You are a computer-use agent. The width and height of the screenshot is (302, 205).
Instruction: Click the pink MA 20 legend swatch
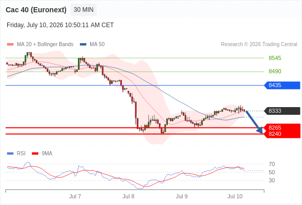(x=10, y=45)
